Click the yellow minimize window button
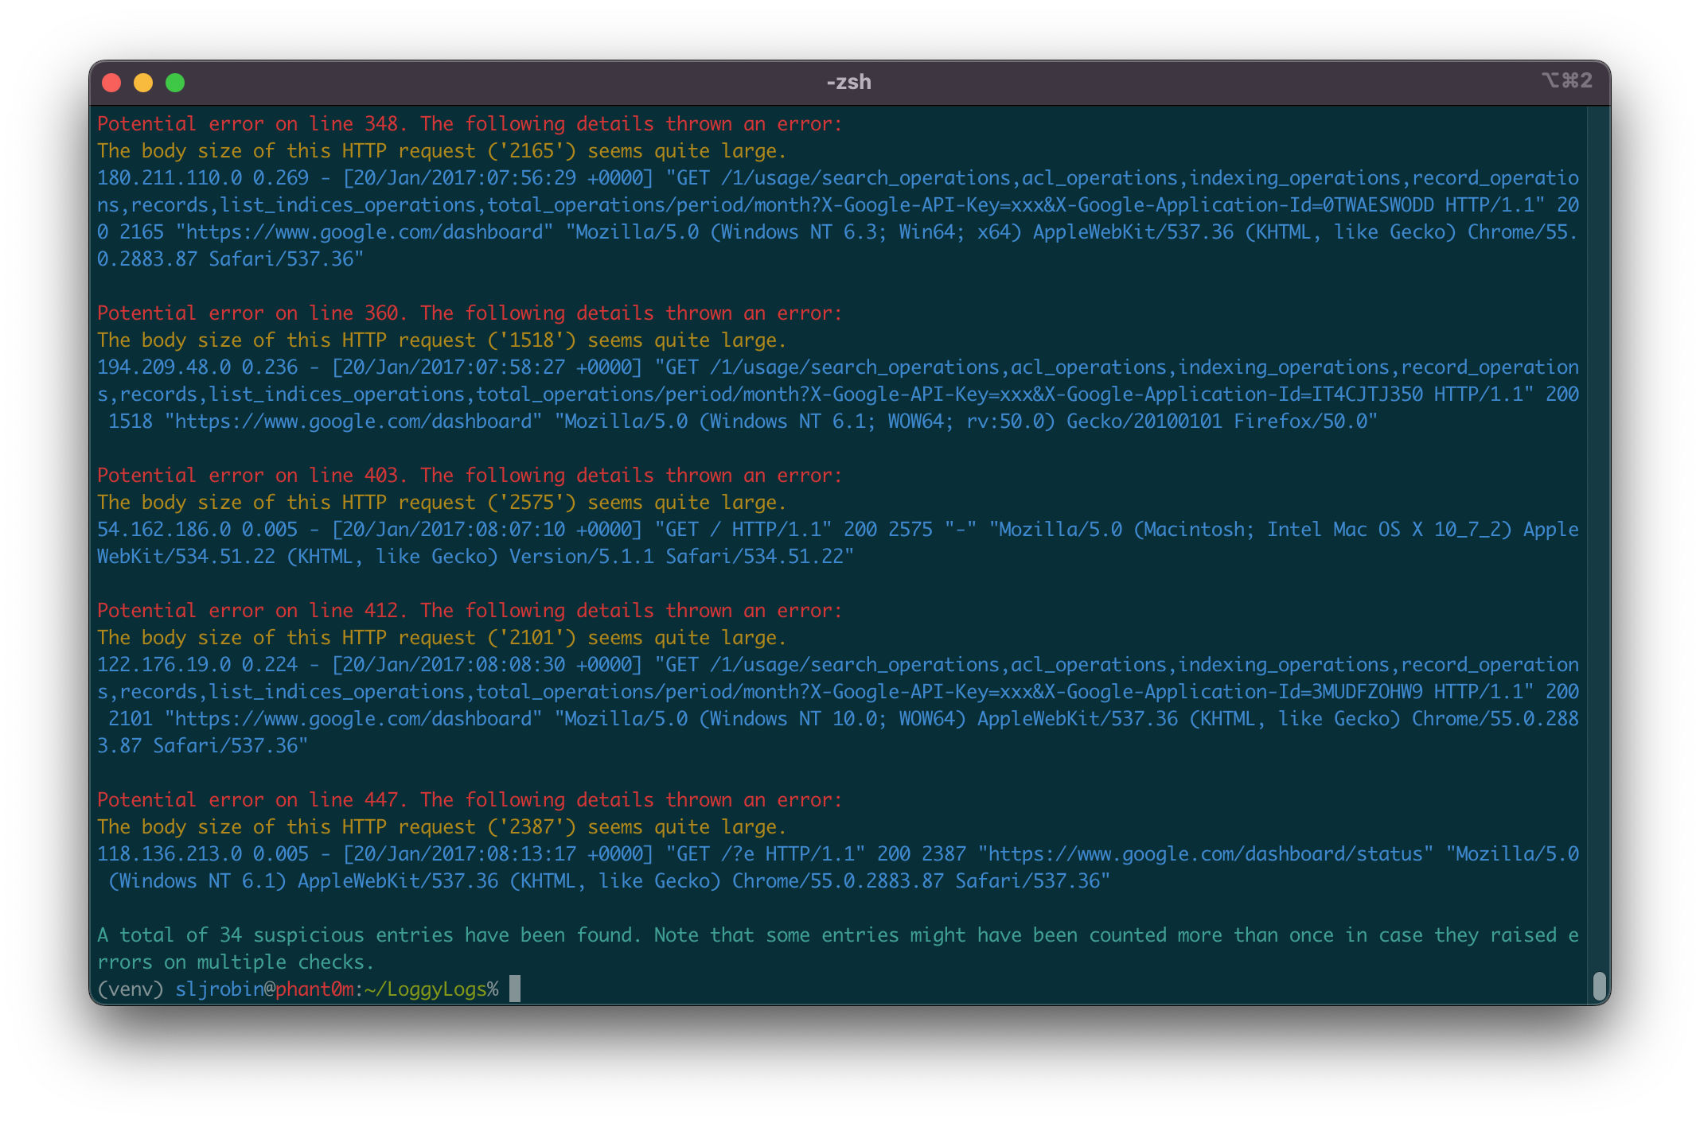1700x1123 pixels. click(x=143, y=83)
